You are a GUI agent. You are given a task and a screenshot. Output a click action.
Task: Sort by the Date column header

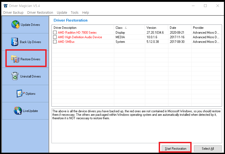coord(180,28)
